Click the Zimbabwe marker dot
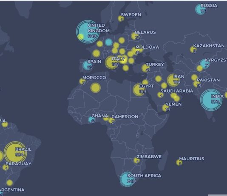 (x=136, y=160)
